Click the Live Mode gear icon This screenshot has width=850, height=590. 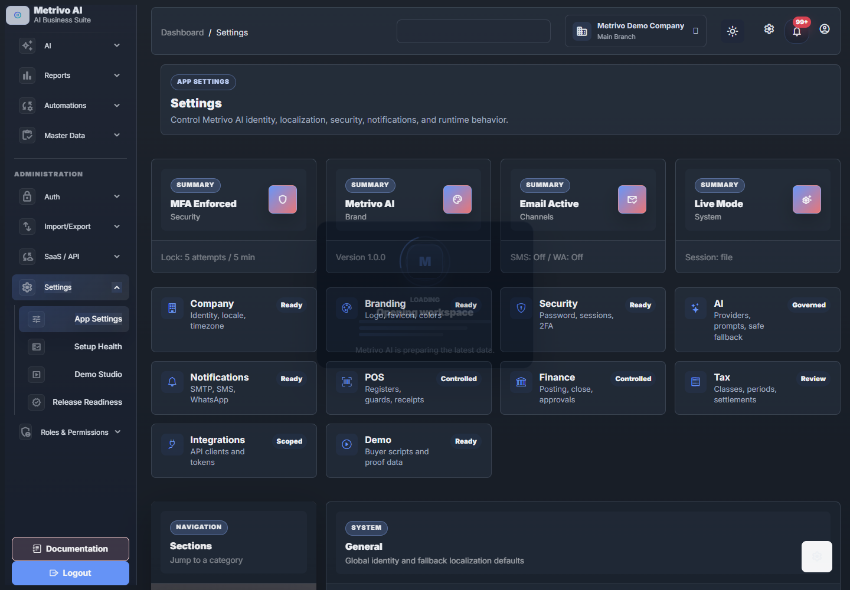pyautogui.click(x=807, y=199)
